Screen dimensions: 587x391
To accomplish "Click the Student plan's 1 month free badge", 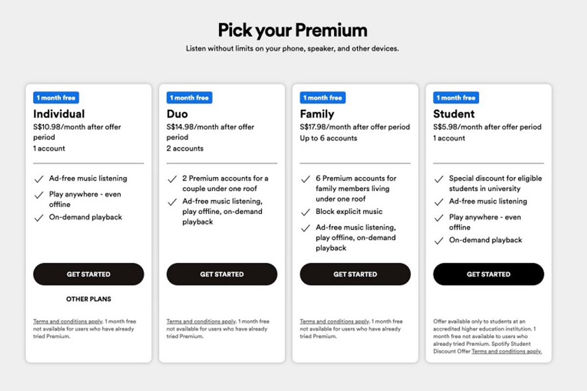I will 456,98.
